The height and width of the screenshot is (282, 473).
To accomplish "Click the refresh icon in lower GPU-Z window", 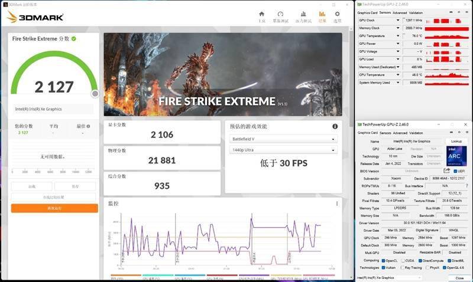I will tap(459, 132).
